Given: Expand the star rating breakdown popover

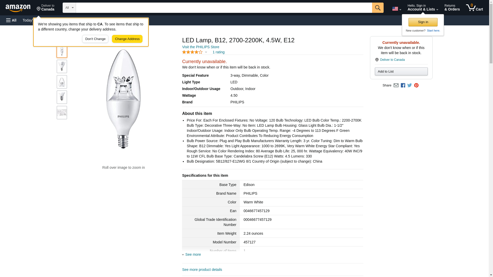Looking at the screenshot, I should click(206, 52).
